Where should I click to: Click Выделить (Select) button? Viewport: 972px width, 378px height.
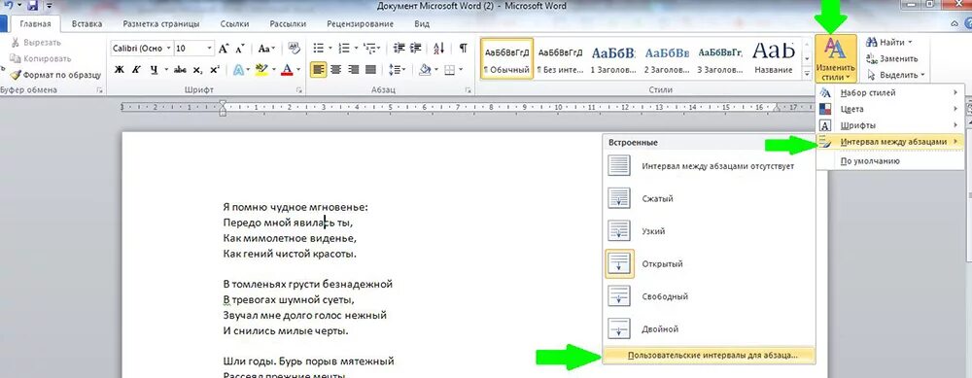895,75
